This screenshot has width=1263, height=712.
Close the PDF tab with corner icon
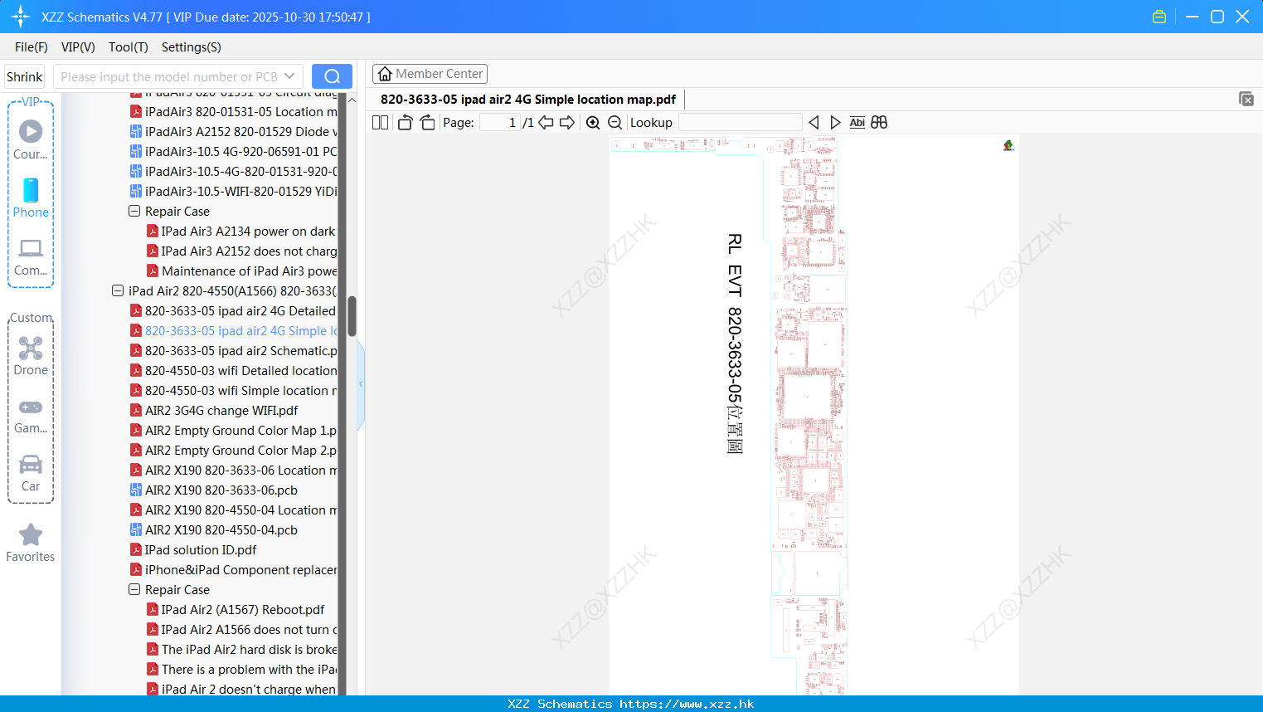(1246, 99)
